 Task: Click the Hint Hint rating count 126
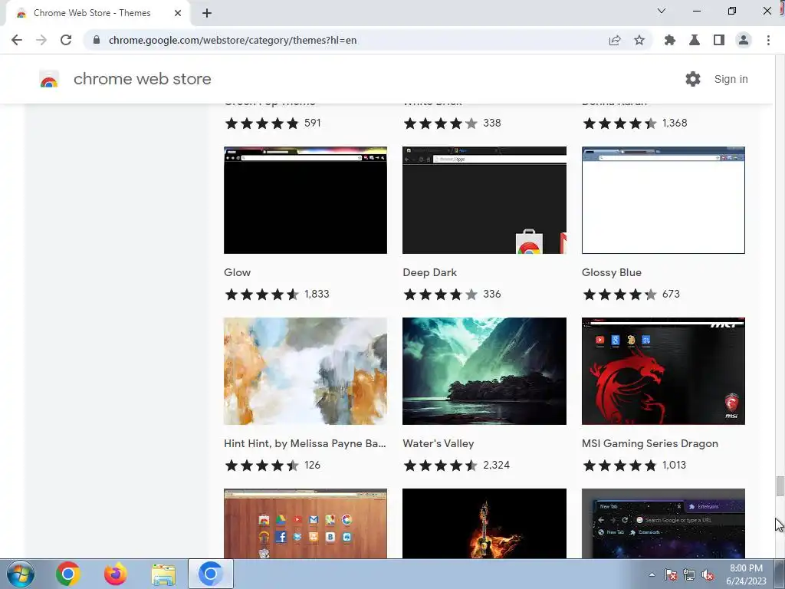[313, 466]
